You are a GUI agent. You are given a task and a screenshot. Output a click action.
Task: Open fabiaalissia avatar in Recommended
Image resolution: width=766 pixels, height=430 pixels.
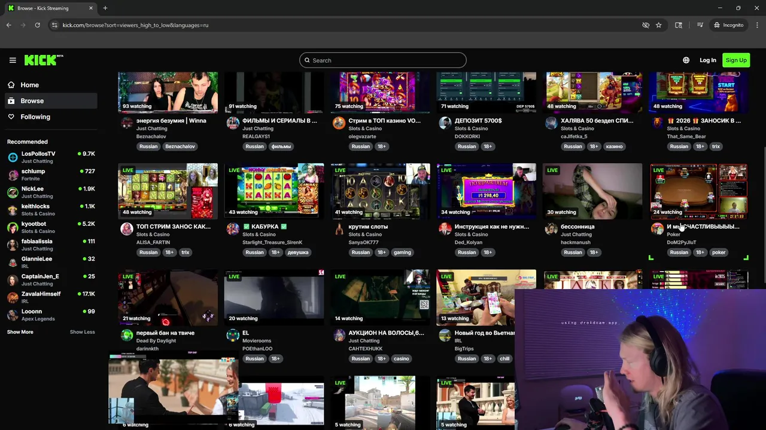click(x=13, y=245)
